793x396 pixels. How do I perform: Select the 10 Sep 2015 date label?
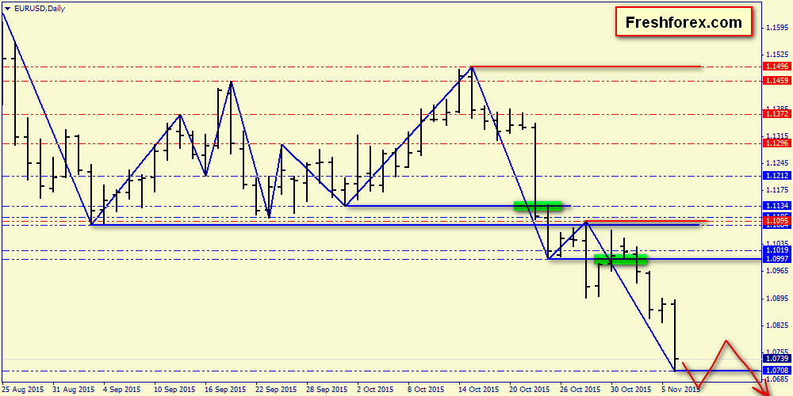[175, 390]
